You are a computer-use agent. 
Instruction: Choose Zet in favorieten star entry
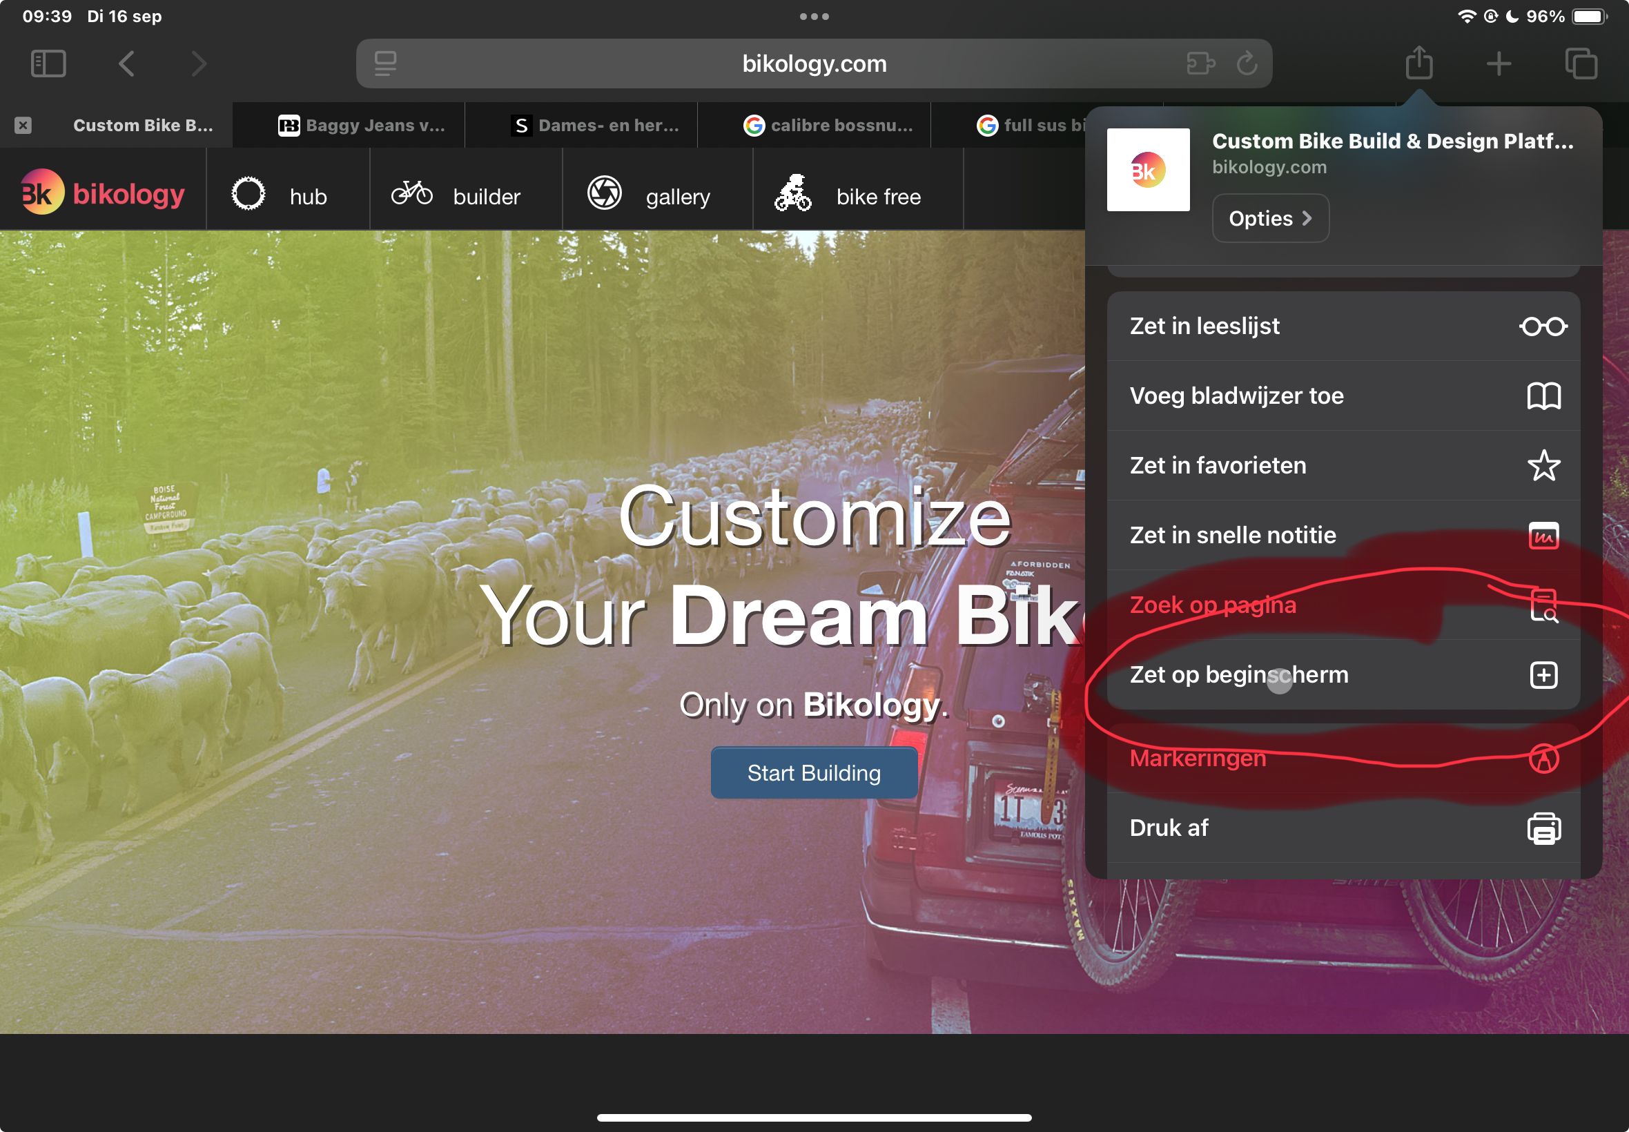(1343, 465)
